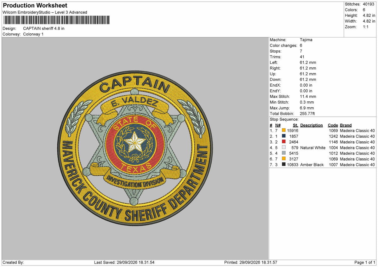378x267 pixels.
Task: Click the 'Created By:' footer field
Action: click(x=13, y=262)
